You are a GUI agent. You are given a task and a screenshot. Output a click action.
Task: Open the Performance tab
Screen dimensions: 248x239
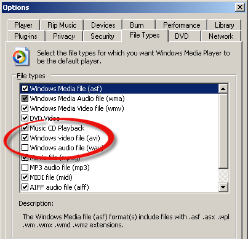(x=182, y=25)
